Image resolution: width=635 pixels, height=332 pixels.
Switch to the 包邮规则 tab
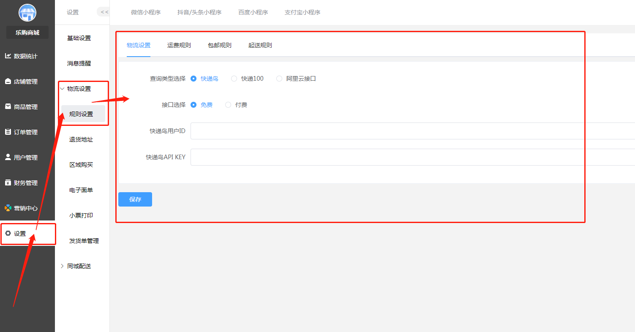(x=220, y=45)
